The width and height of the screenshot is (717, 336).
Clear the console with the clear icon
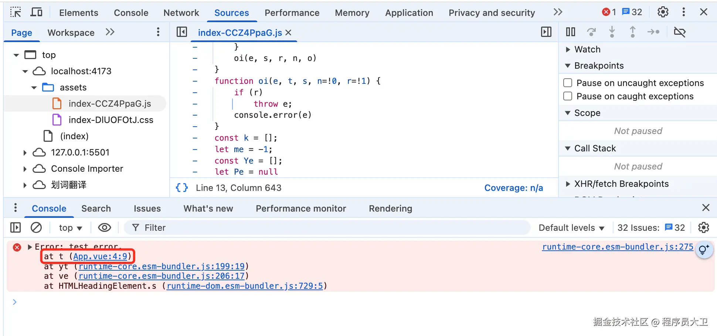(x=36, y=227)
